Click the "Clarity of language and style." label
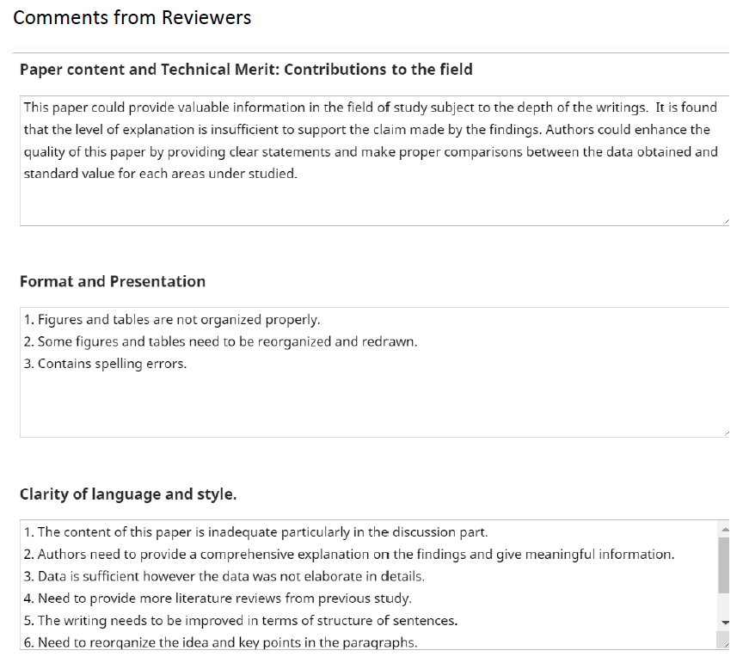This screenshot has width=743, height=669. 128,494
